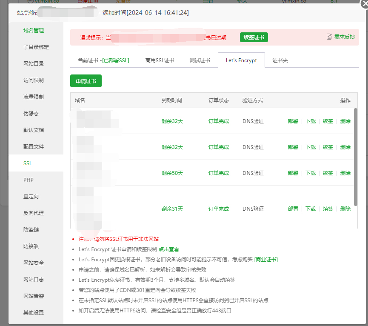The image size is (368, 326).
Task: Click the 申请证书 button
Action: coord(86,81)
